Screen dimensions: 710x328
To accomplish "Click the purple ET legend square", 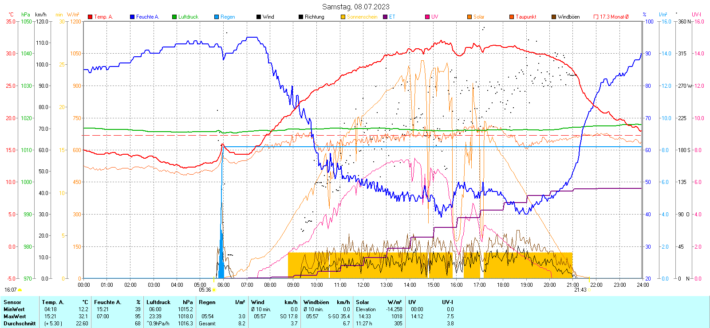I will (x=385, y=17).
